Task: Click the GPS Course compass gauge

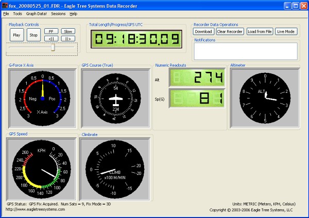Action: (115, 98)
